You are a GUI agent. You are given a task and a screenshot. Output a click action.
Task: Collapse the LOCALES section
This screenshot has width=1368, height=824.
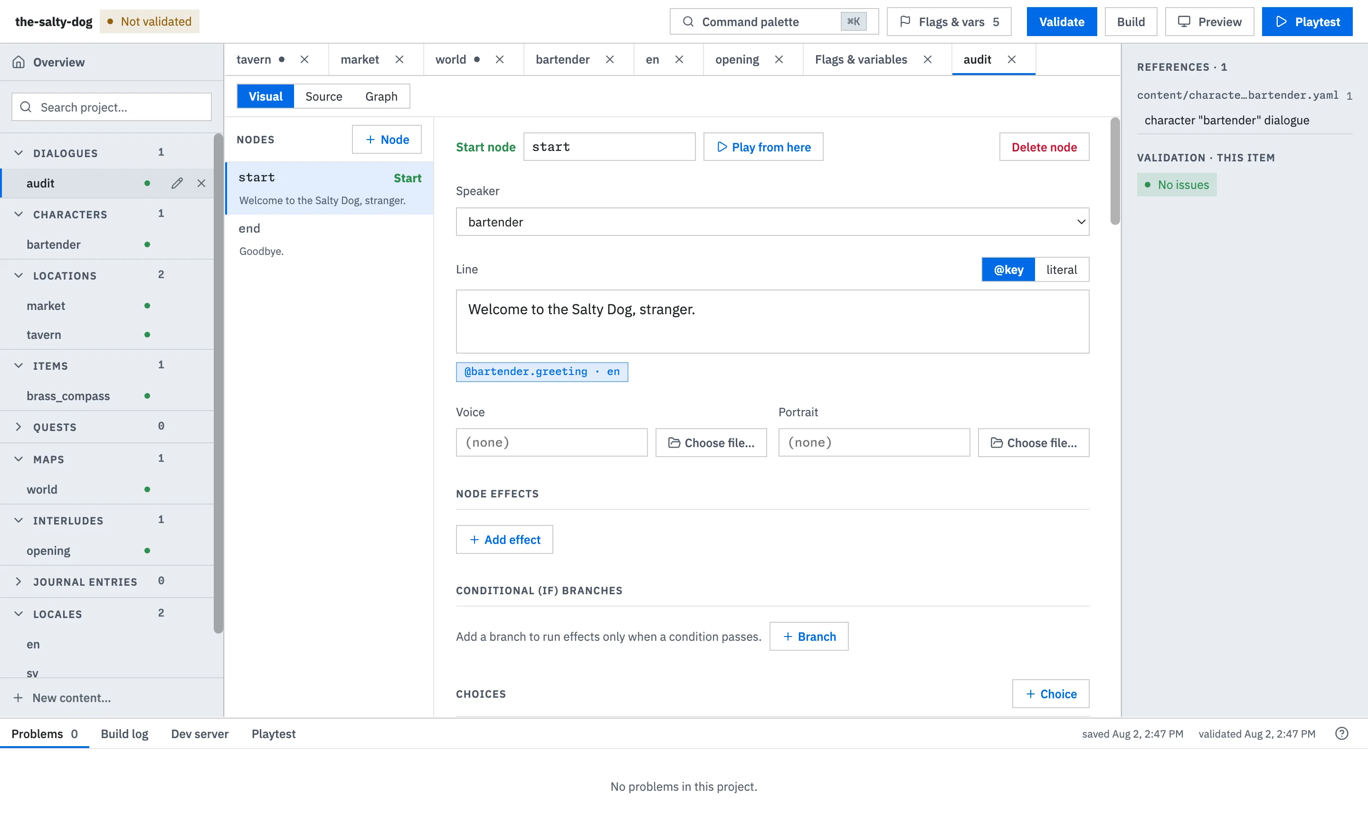19,614
